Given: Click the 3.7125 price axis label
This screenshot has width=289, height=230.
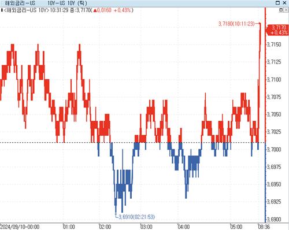Looking at the screenshot, I should point(274,62).
